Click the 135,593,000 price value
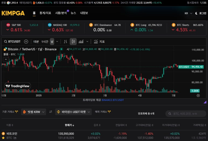 point(66,134)
